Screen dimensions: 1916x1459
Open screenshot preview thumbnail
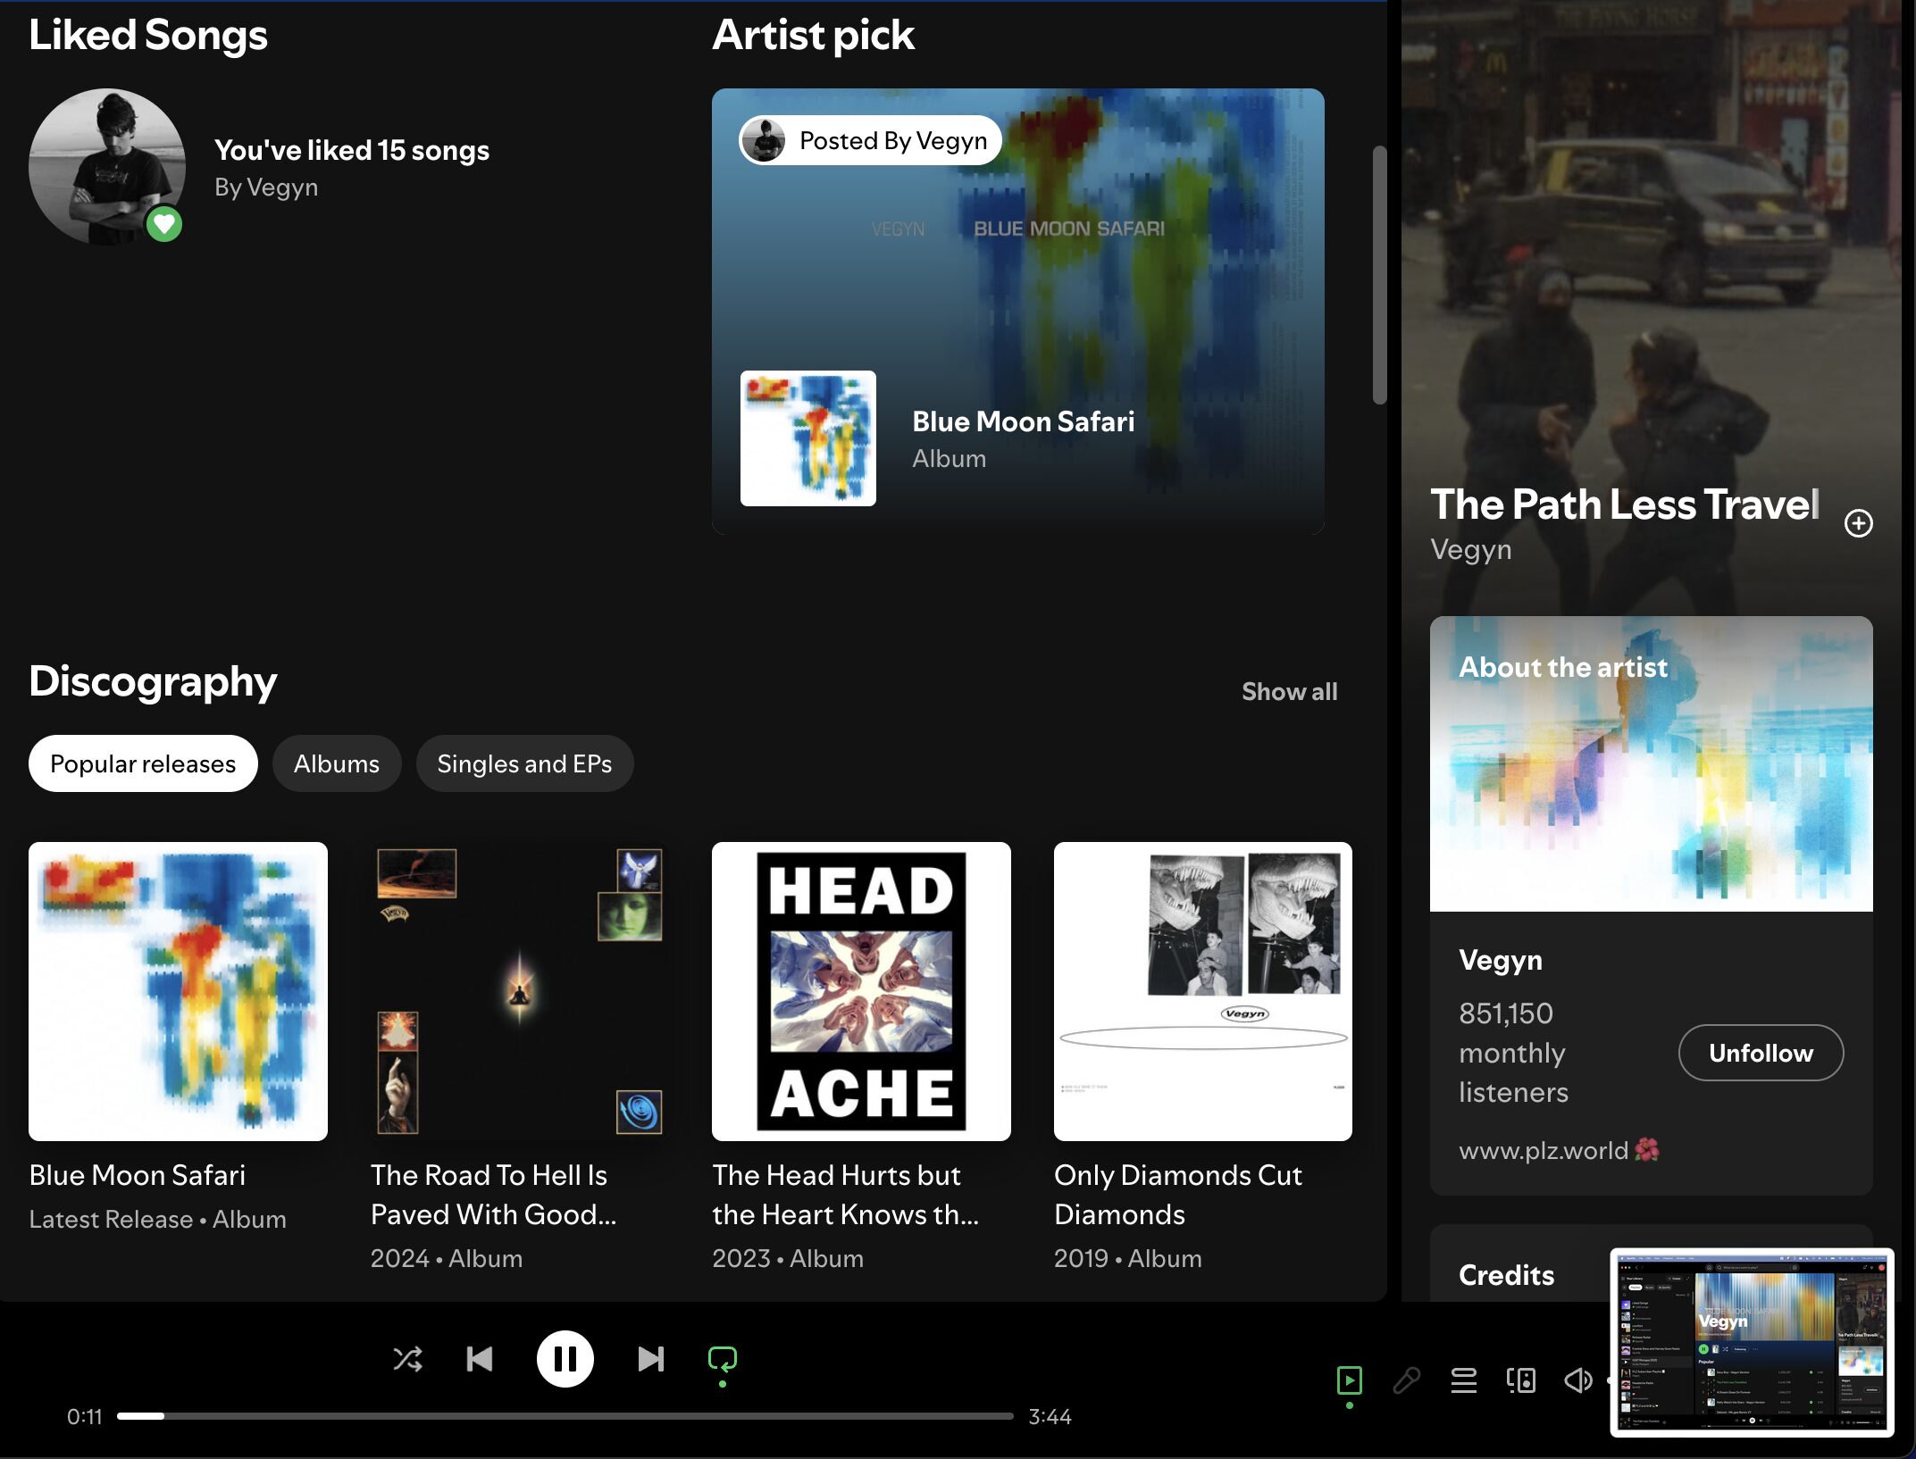click(x=1753, y=1342)
